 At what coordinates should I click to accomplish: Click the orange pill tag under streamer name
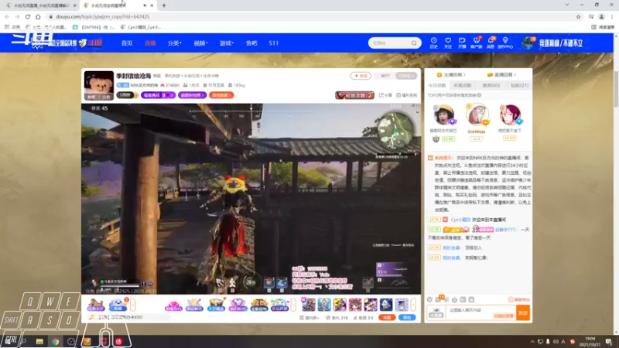221,95
